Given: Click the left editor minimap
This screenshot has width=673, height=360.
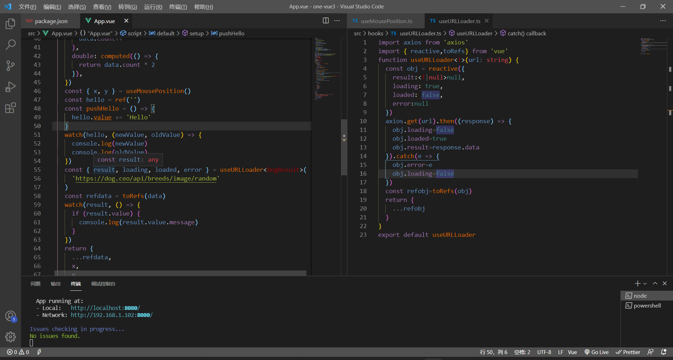Looking at the screenshot, I should (x=327, y=70).
